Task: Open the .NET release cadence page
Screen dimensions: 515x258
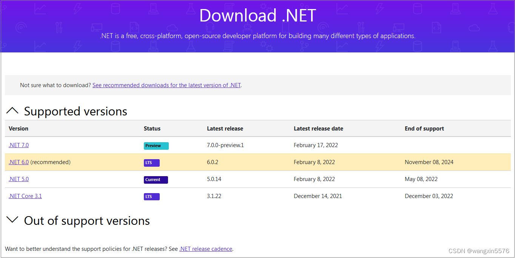Action: pos(206,249)
